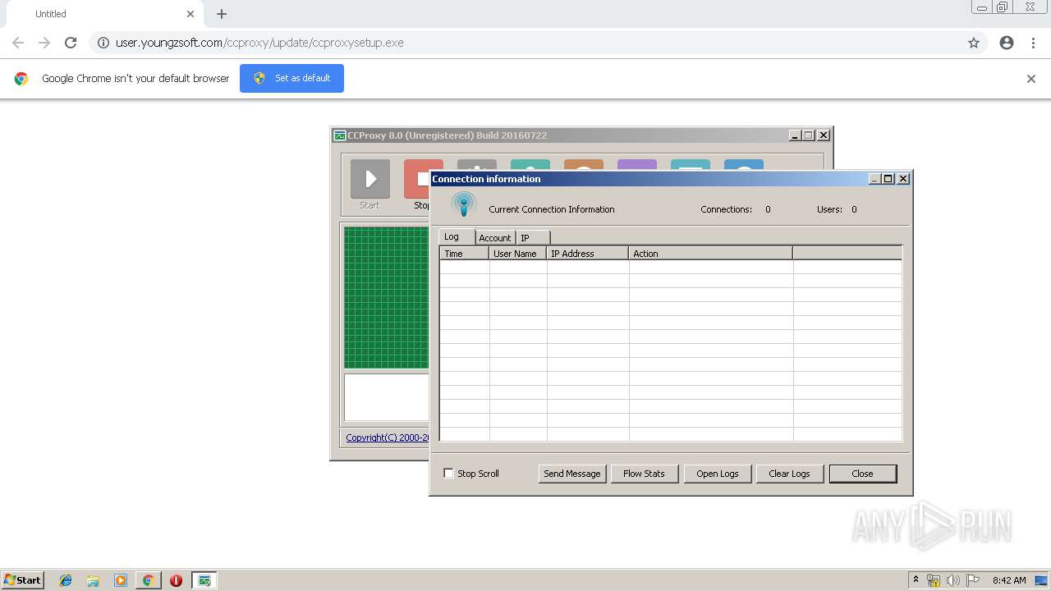1051x591 pixels.
Task: Go back in Chrome
Action: pos(18,43)
